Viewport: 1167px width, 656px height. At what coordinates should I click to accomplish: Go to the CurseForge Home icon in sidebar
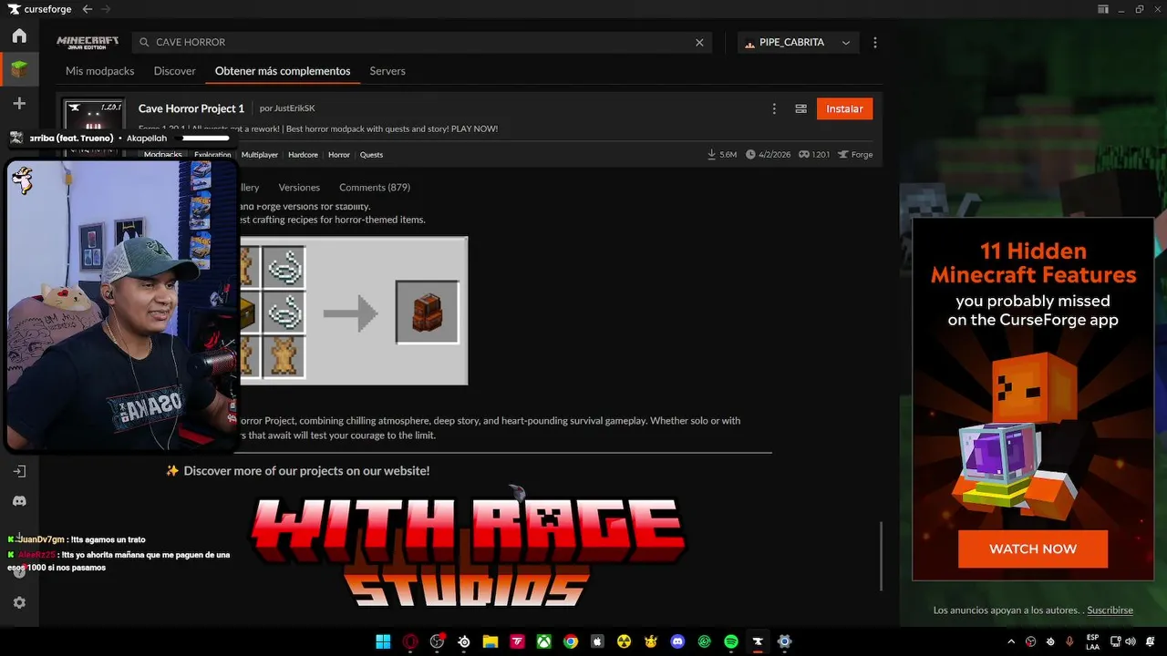(19, 36)
